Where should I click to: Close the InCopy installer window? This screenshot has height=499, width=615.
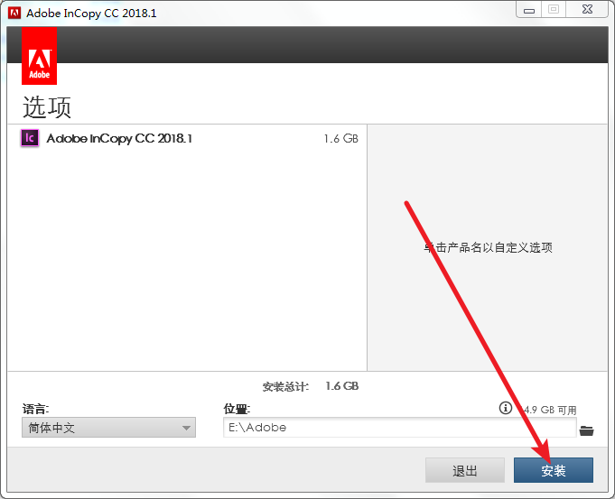(587, 10)
